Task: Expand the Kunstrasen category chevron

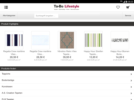Action: pyautogui.click(x=131, y=87)
